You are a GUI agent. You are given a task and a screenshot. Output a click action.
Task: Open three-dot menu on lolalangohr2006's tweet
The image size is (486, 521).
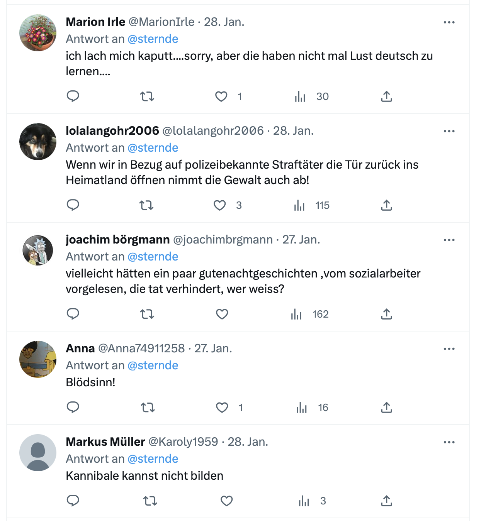point(449,131)
